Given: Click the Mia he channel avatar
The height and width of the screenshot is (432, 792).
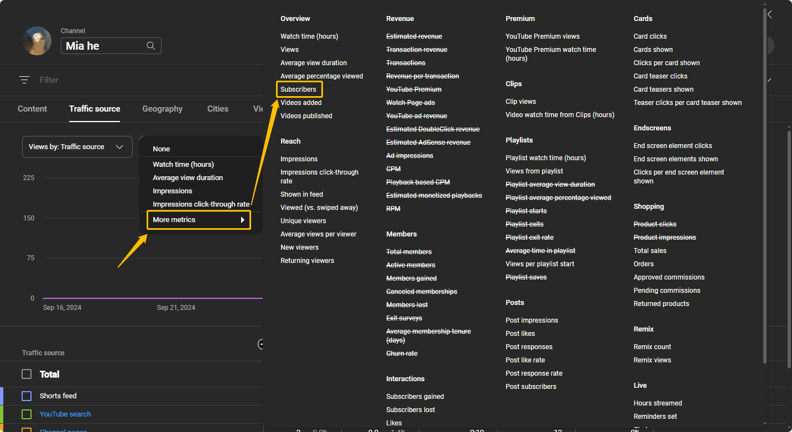Looking at the screenshot, I should tap(37, 41).
